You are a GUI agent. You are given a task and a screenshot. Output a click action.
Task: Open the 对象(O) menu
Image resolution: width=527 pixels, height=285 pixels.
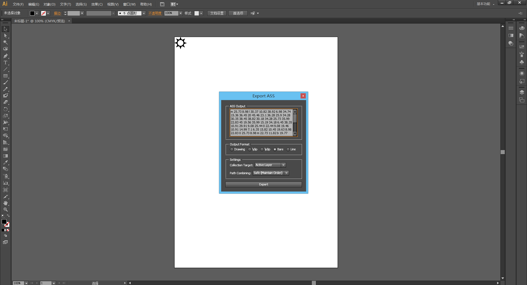pyautogui.click(x=49, y=4)
